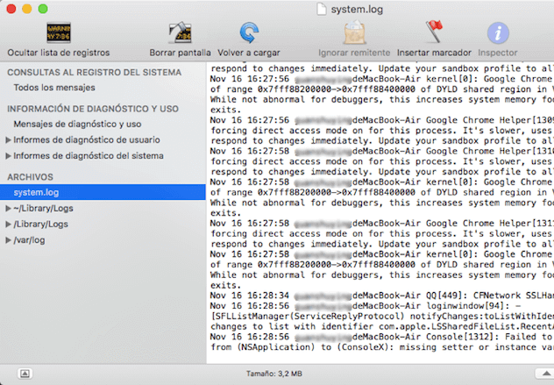The height and width of the screenshot is (385, 554).
Task: Click the image icon in bottom-left status bar
Action: point(25,374)
